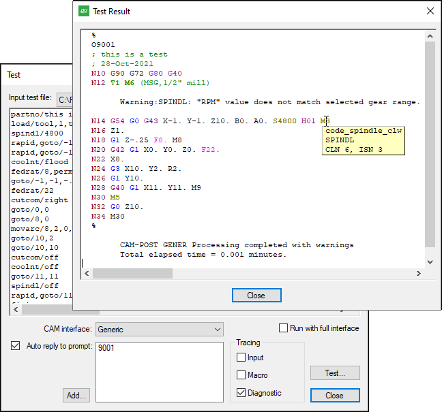Click 'coolnt/flood' in the test input list
This screenshot has height=412, width=442.
tap(40, 162)
